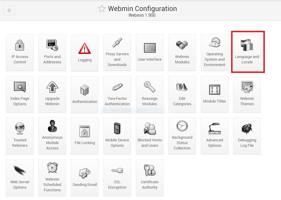Open File Locking settings
This screenshot has height=200, width=281.
(85, 136)
